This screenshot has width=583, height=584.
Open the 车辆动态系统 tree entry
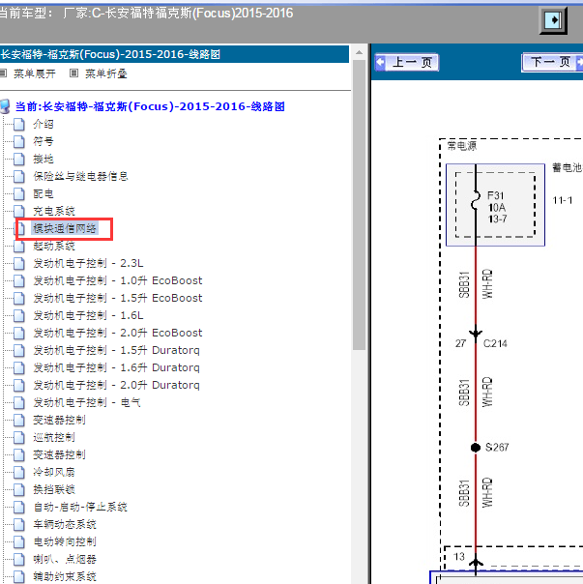65,524
